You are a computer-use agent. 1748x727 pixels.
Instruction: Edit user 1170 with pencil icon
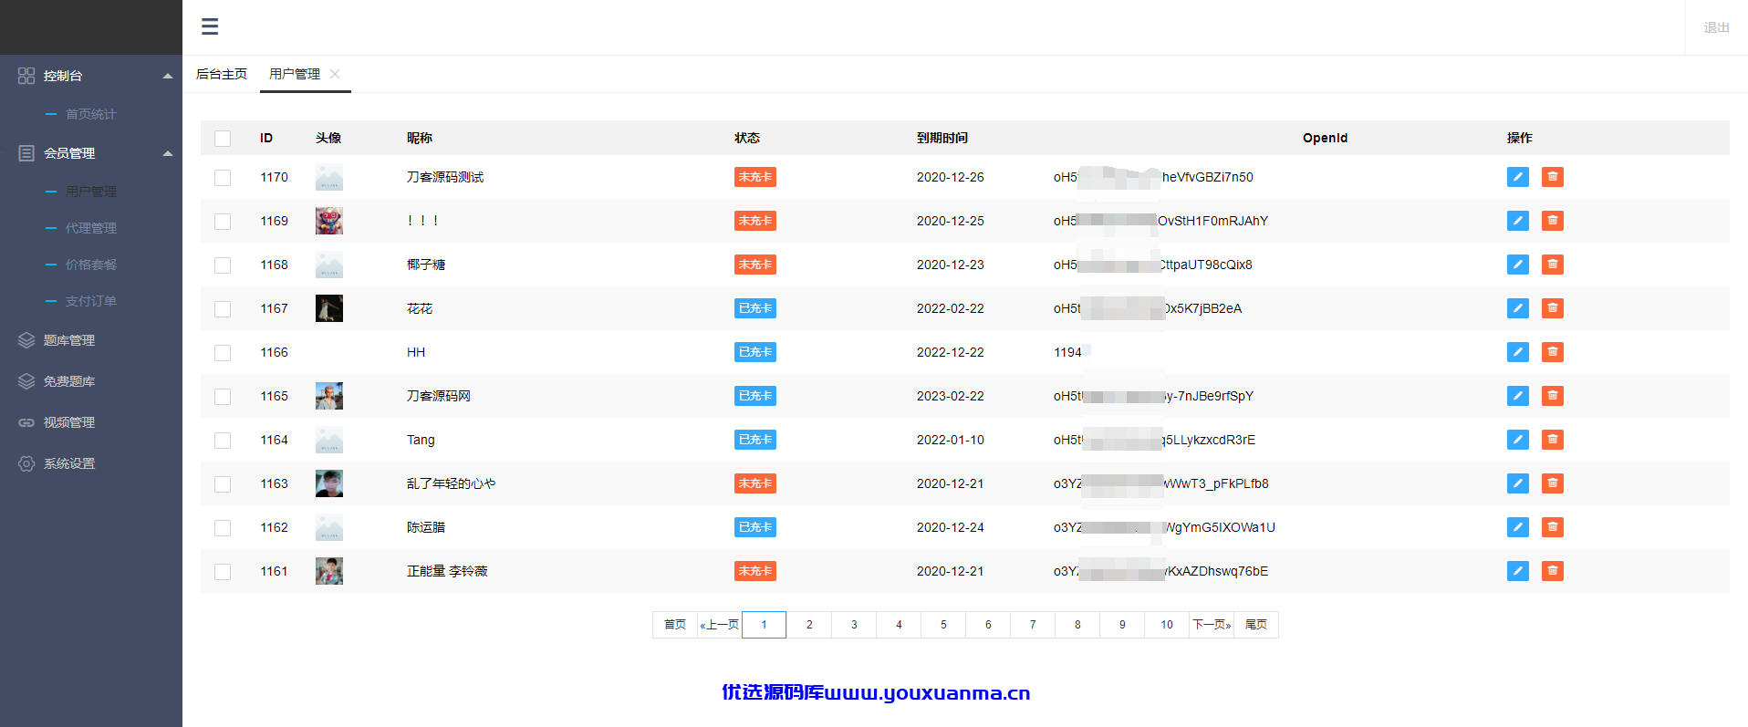pyautogui.click(x=1518, y=177)
